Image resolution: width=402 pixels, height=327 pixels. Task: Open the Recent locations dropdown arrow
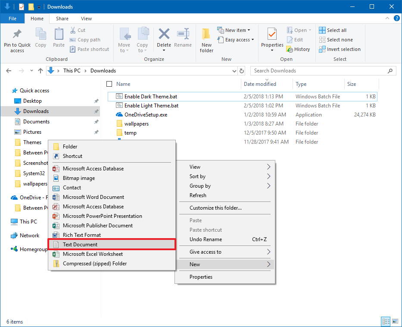(x=31, y=71)
